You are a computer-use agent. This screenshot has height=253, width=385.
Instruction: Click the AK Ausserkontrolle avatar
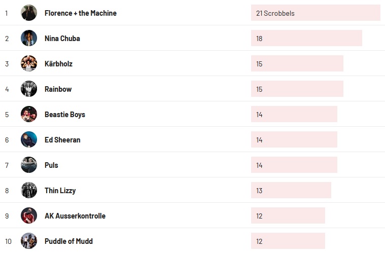pos(29,215)
